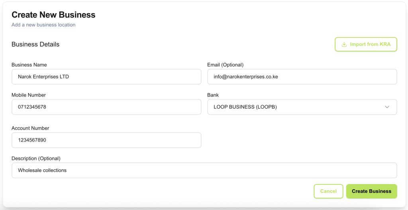Click the Business Name label
The image size is (408, 210).
tap(29, 65)
